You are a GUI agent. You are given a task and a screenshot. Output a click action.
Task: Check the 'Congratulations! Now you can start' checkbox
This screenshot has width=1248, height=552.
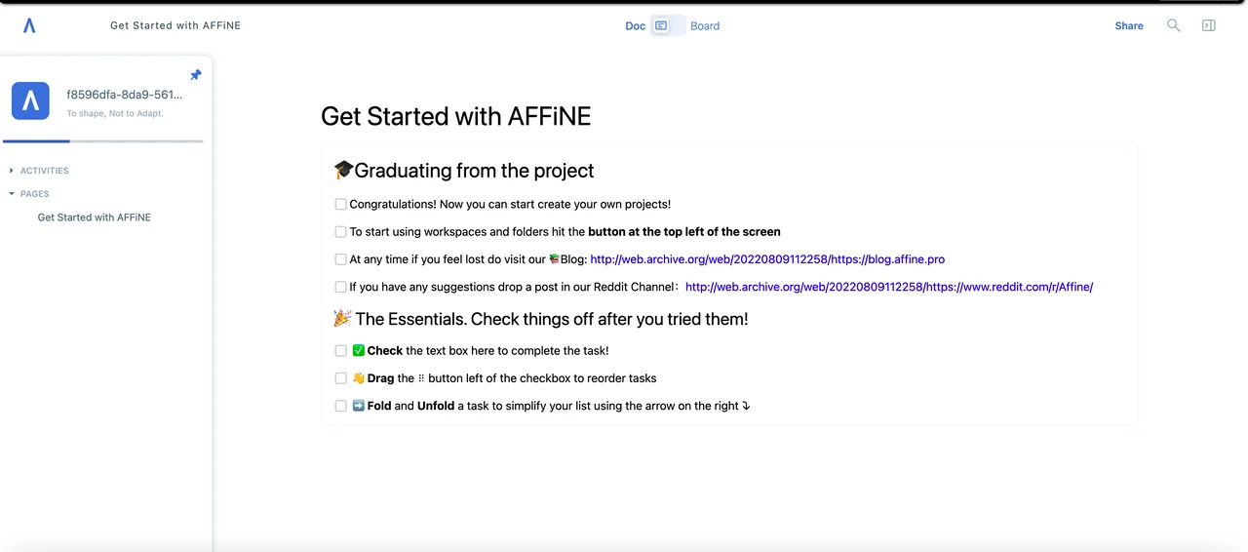click(x=341, y=205)
